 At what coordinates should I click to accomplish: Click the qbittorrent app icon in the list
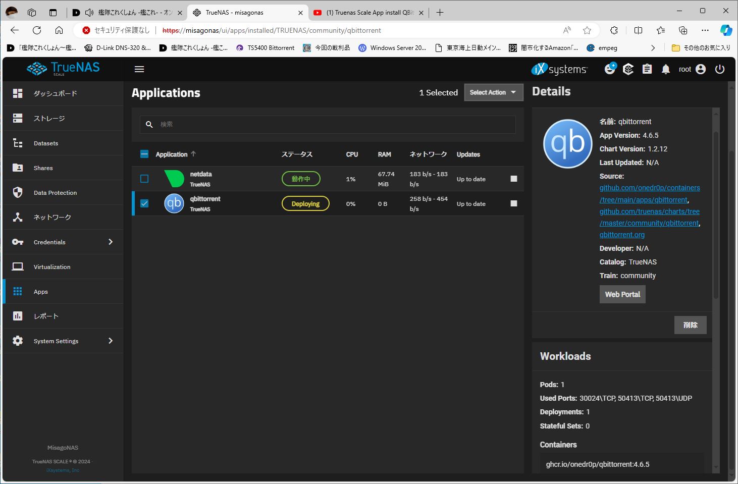click(x=174, y=203)
